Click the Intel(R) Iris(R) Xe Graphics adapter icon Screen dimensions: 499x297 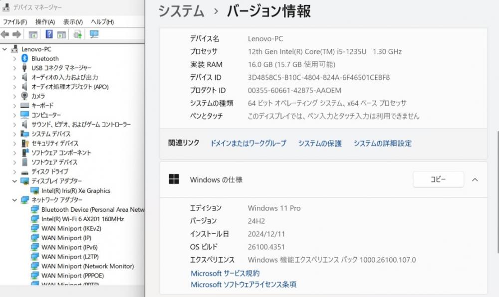tap(35, 190)
